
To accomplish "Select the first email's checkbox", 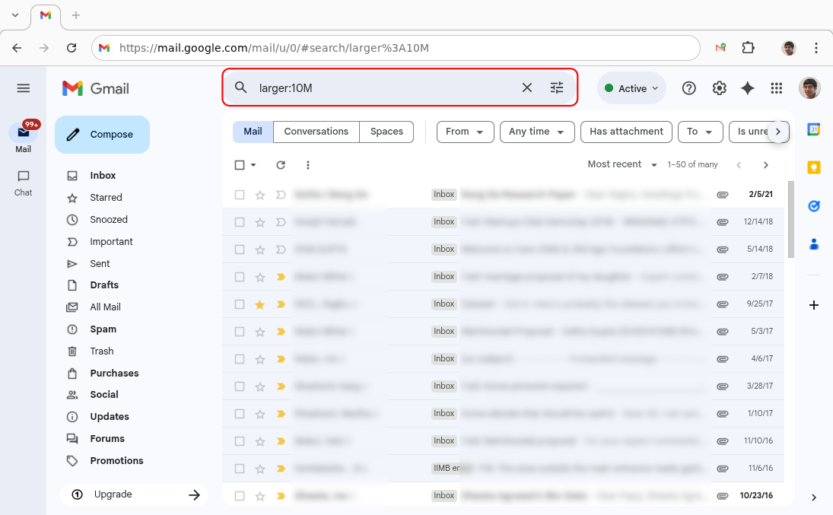I will 240,194.
